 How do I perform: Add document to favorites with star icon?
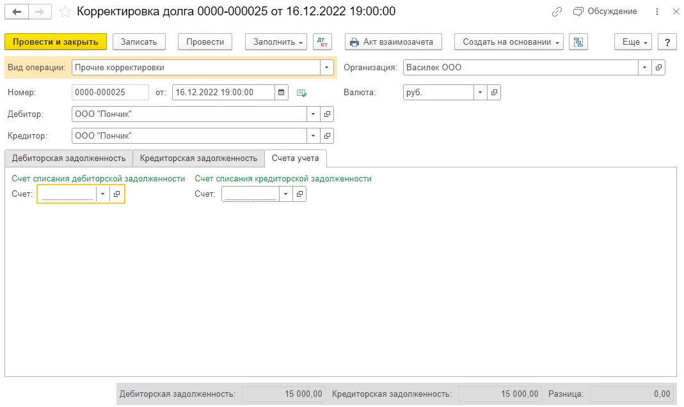pyautogui.click(x=65, y=12)
